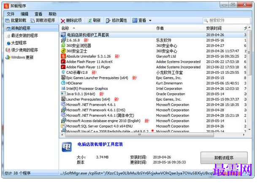The width and height of the screenshot is (260, 183).
Task: Open the 文件 menu
Action: (x=11, y=14)
